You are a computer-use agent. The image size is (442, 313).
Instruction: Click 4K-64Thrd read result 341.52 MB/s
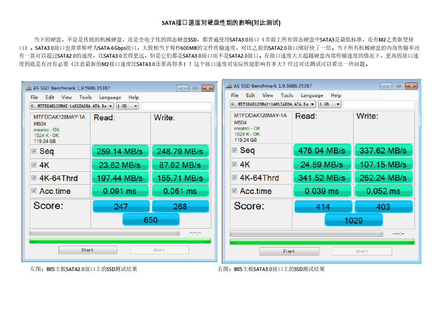[x=322, y=178]
